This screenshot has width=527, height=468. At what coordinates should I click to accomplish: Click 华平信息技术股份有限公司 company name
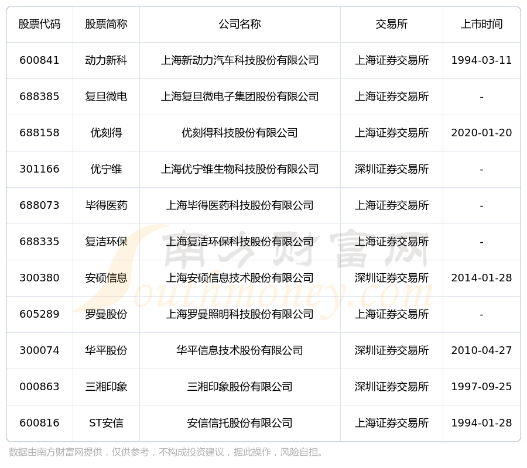tap(240, 350)
